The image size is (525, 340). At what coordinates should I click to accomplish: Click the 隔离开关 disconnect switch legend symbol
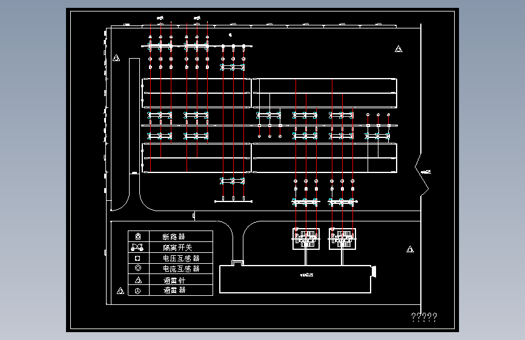click(137, 247)
